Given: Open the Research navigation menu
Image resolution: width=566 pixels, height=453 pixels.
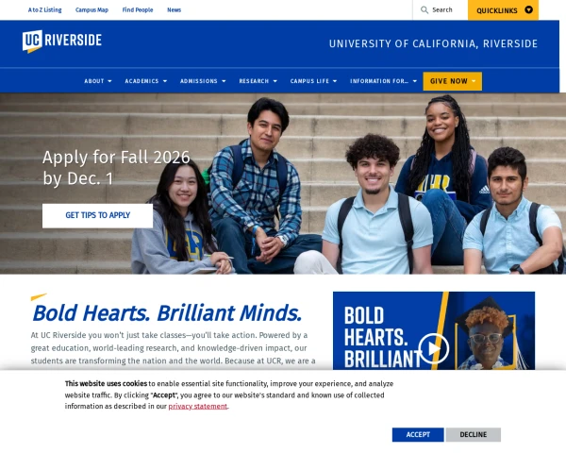Looking at the screenshot, I should pyautogui.click(x=258, y=81).
